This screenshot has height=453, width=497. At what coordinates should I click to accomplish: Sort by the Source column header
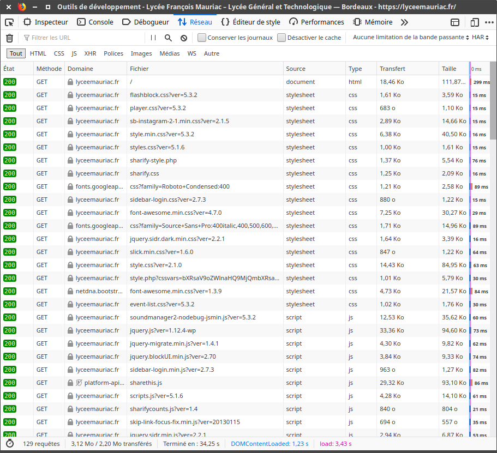pyautogui.click(x=314, y=69)
